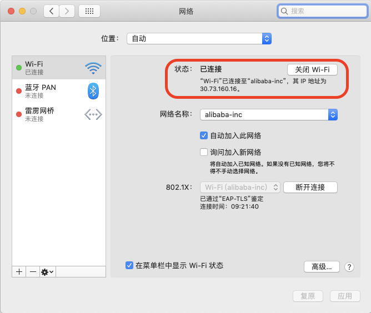Image resolution: width=371 pixels, height=313 pixels.
Task: Click red status dot beside 雷雳网桥
Action: [x=19, y=114]
